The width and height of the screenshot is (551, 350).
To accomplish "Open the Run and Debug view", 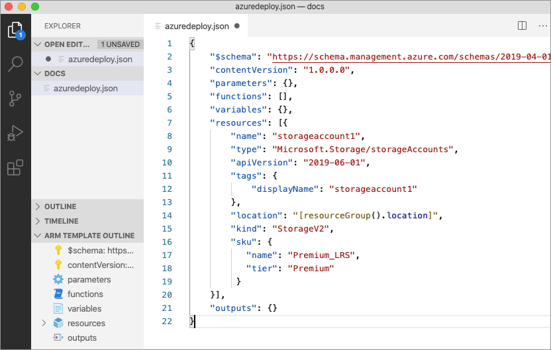I will (x=15, y=133).
